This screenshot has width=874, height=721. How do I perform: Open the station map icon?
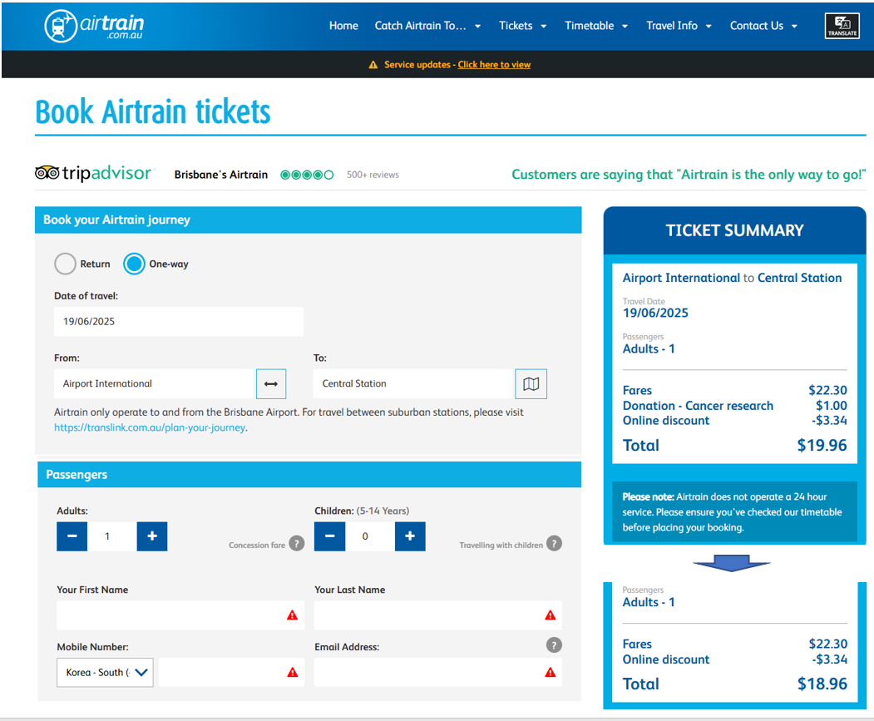[x=531, y=383]
